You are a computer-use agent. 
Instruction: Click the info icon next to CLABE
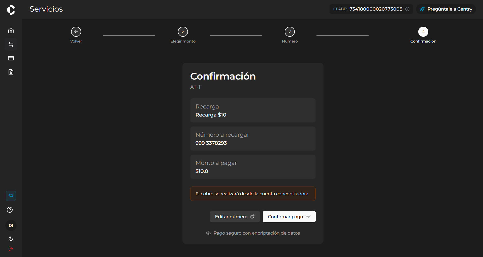point(407,9)
